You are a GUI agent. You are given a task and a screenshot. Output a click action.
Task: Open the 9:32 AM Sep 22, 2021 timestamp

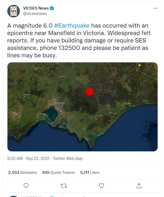28,159
